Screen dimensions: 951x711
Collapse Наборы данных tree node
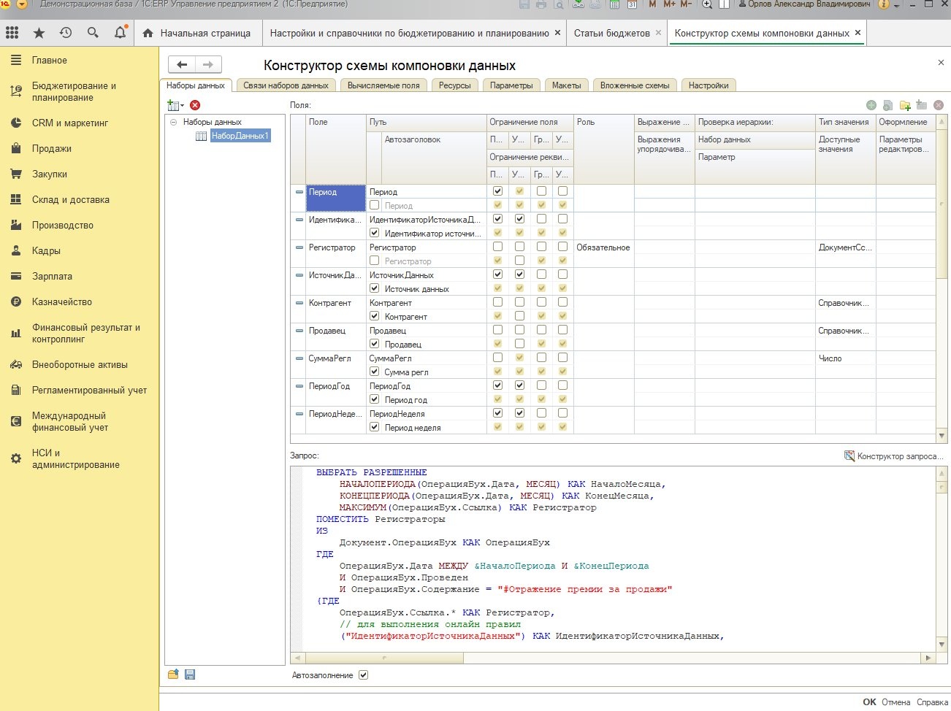point(174,122)
